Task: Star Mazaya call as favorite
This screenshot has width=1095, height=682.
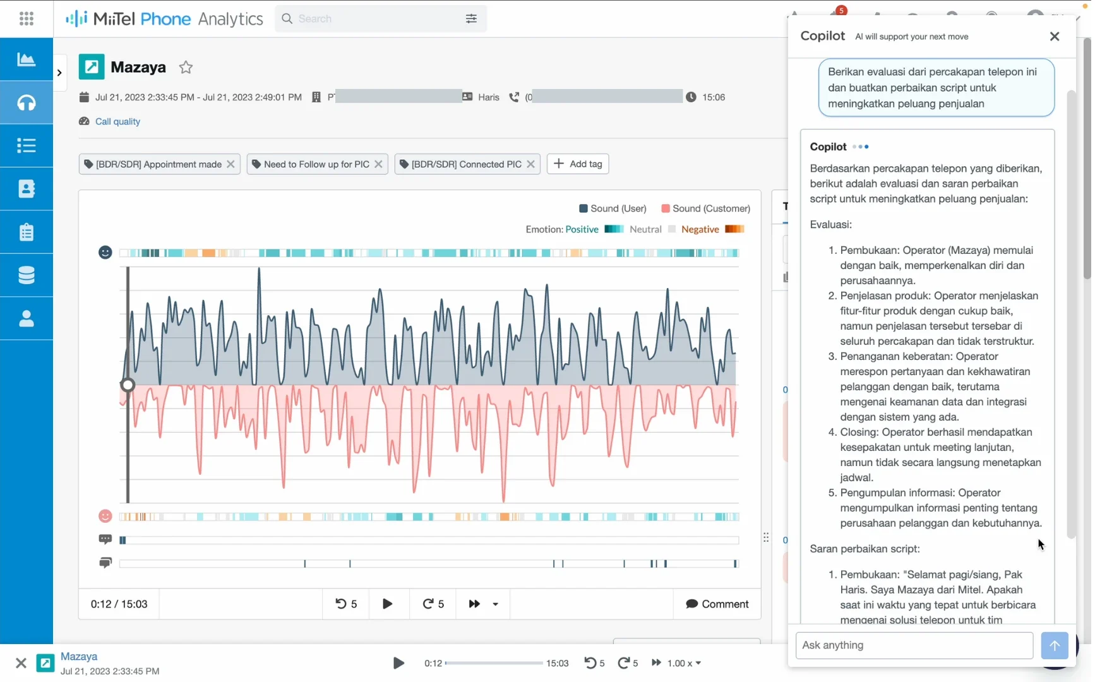Action: 186,68
